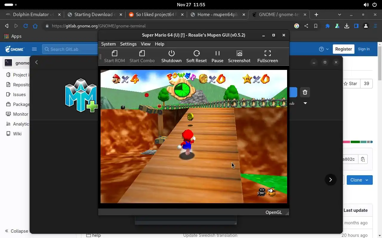The image size is (382, 238).
Task: Bookmark this page
Action: coord(316,26)
